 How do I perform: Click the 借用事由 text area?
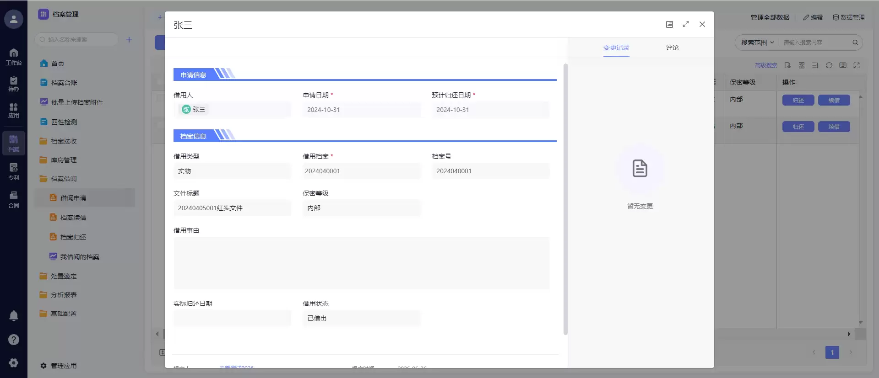[361, 263]
